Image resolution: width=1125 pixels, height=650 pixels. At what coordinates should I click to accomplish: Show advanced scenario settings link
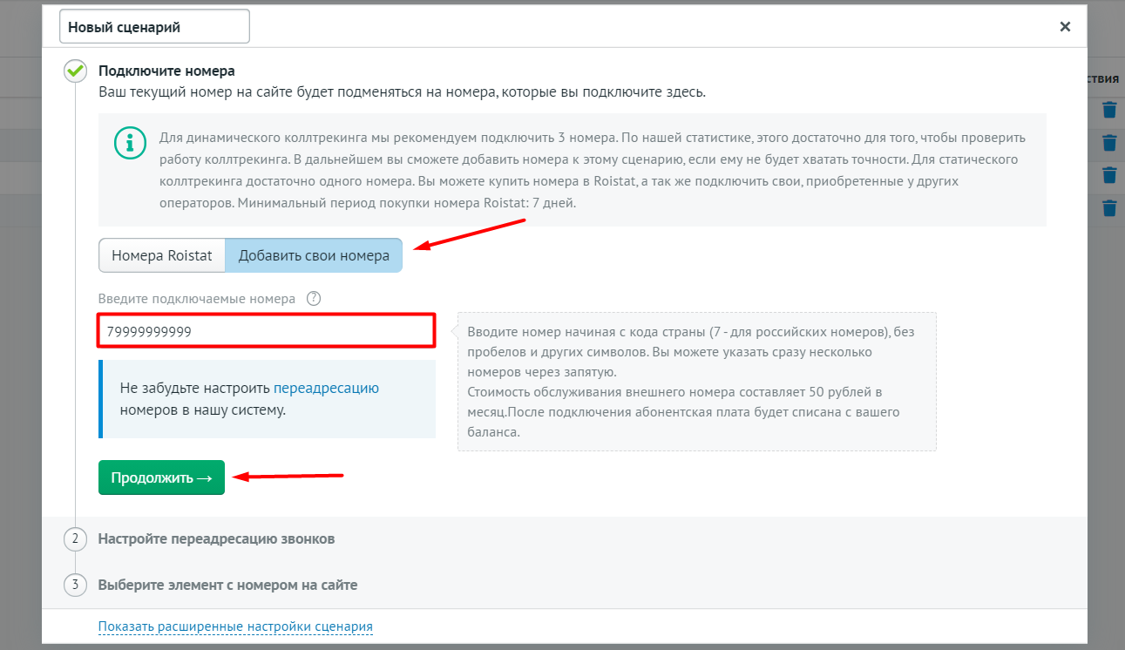(x=235, y=626)
